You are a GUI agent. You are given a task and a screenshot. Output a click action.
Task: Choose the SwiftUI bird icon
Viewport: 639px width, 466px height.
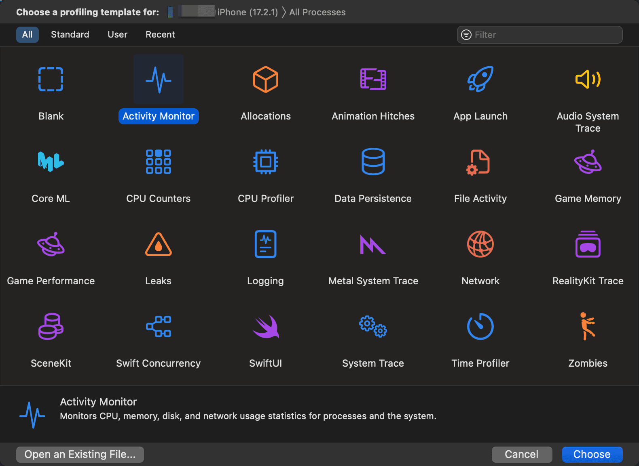pyautogui.click(x=266, y=326)
